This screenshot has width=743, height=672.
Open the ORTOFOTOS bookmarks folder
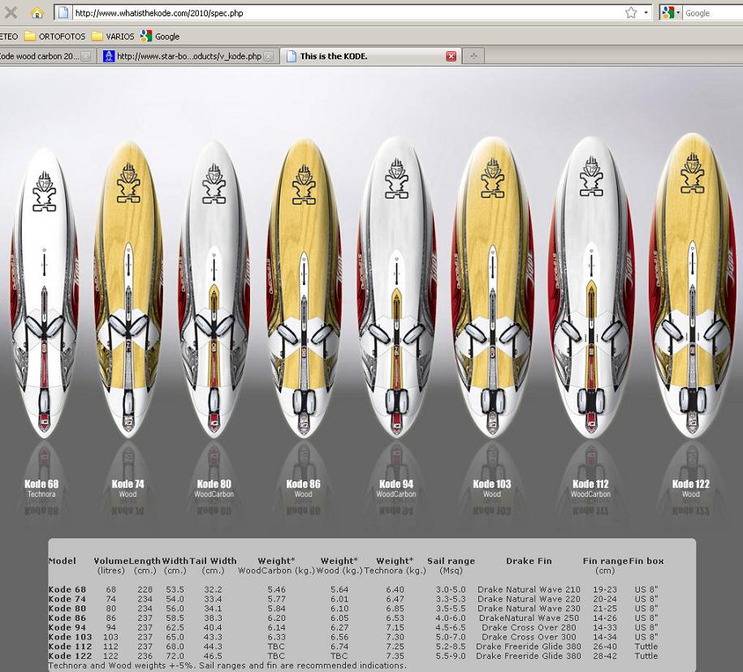coord(55,37)
